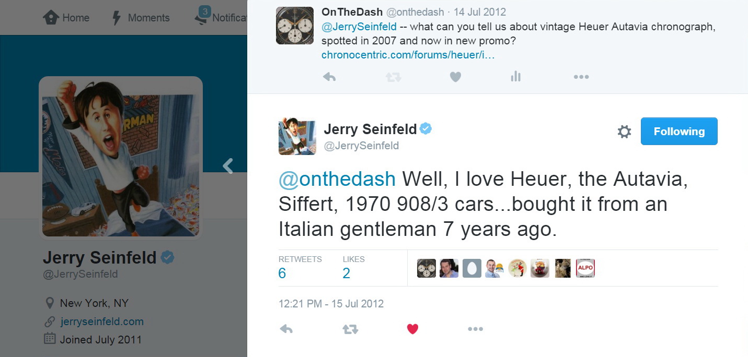The height and width of the screenshot is (357, 748).
Task: Open the ALPO retweeter avatar
Action: pos(585,268)
